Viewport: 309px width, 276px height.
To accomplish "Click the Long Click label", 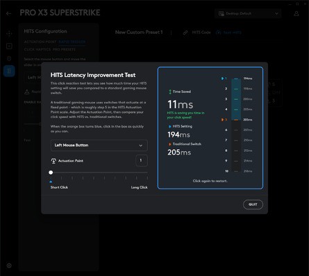I will (x=139, y=187).
